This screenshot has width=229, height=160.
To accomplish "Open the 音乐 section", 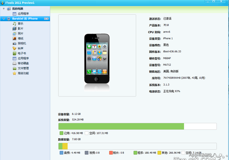I will tap(21, 24).
